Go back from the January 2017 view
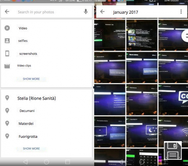 [103, 12]
